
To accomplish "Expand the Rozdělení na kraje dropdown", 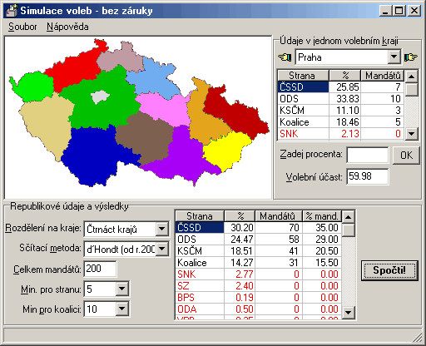I will tap(161, 229).
